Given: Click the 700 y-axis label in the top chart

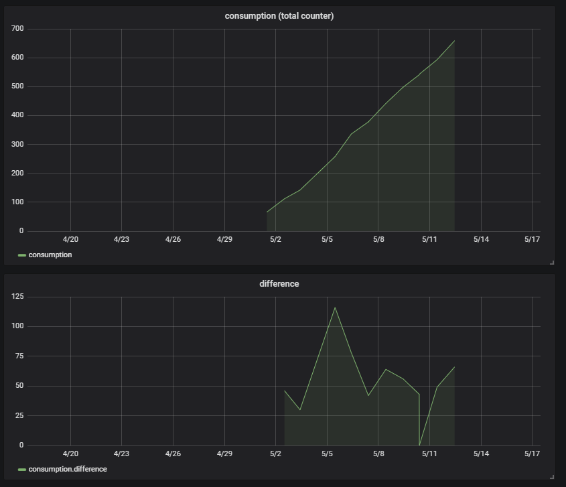Looking at the screenshot, I should point(17,29).
